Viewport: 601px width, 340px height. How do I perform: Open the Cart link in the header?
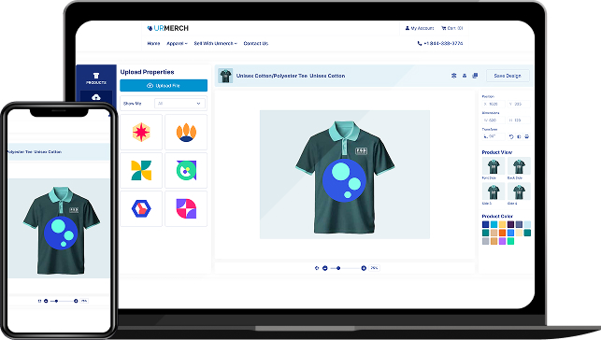pyautogui.click(x=451, y=28)
